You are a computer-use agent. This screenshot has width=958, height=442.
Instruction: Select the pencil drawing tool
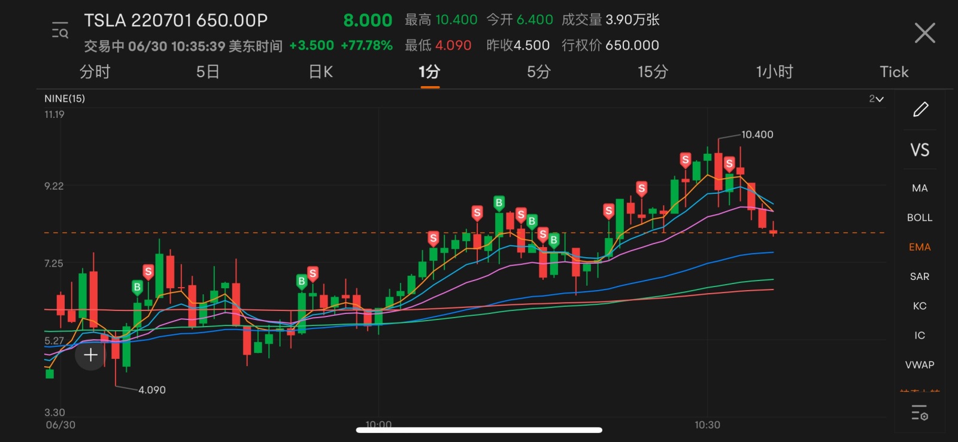pyautogui.click(x=920, y=109)
